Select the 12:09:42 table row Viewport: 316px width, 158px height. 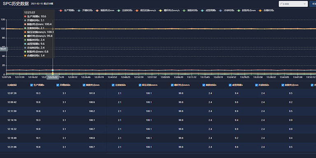[x=158, y=102]
